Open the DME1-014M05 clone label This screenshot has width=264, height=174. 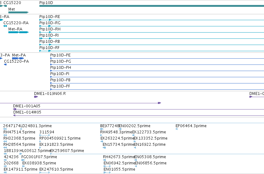27,112
